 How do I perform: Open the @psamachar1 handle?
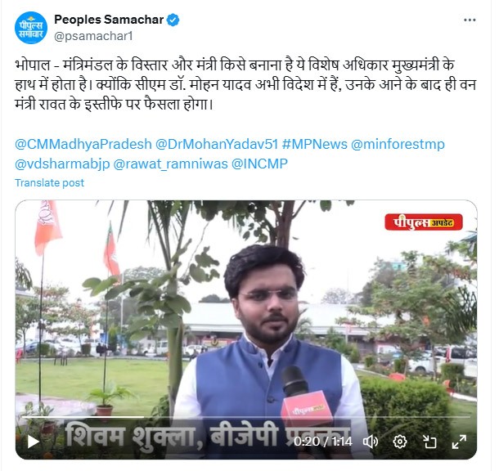(x=93, y=36)
